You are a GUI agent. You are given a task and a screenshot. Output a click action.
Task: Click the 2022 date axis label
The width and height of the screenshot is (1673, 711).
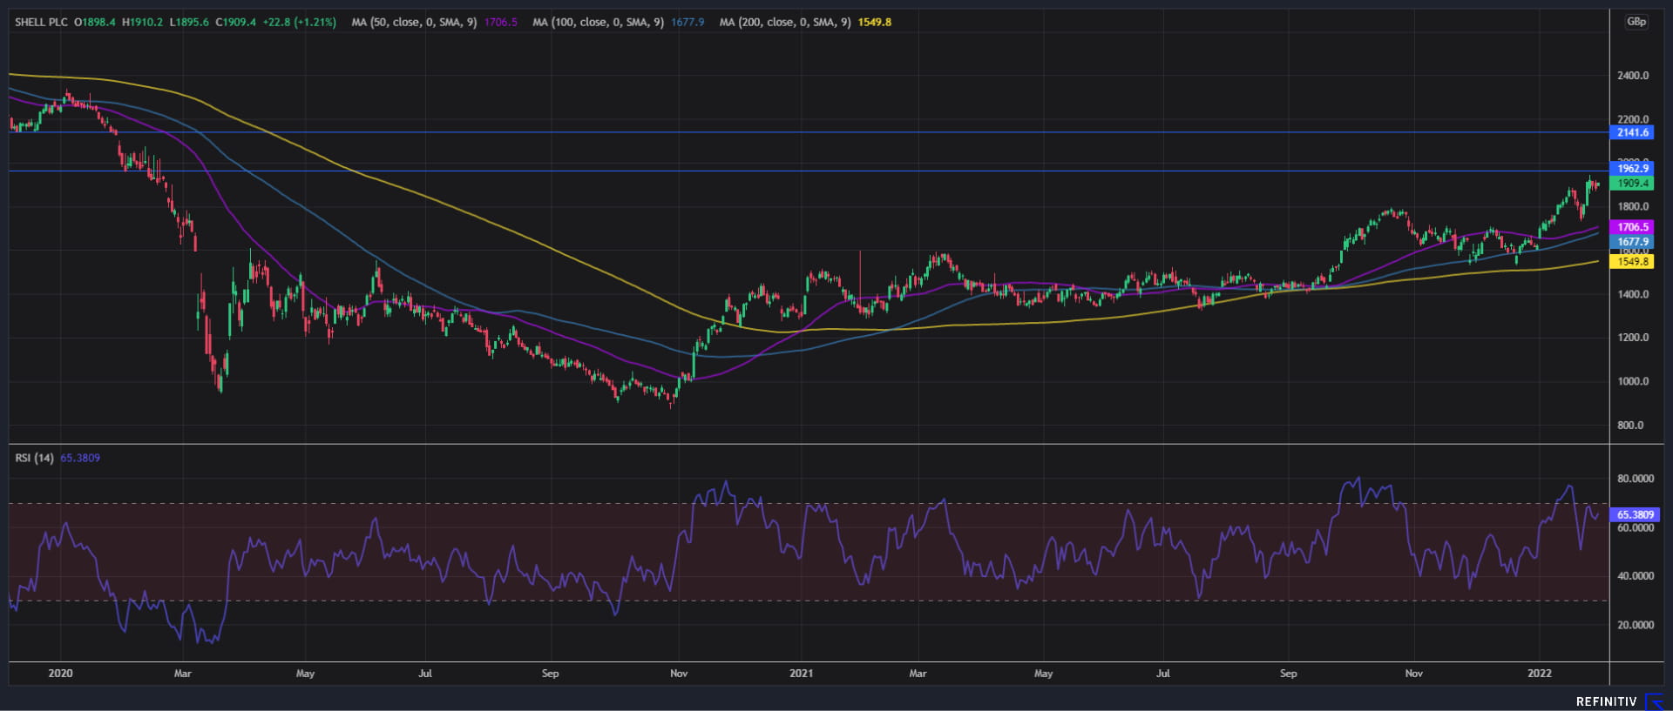coord(1540,674)
